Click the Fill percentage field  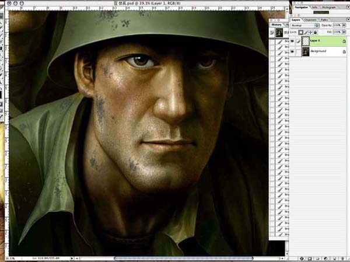coord(337,33)
